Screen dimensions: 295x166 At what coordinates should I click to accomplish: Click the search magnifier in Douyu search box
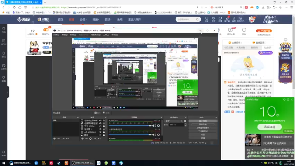tap(197, 20)
